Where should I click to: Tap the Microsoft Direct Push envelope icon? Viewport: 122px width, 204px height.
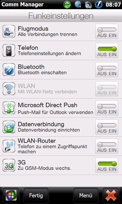click(x=9, y=108)
